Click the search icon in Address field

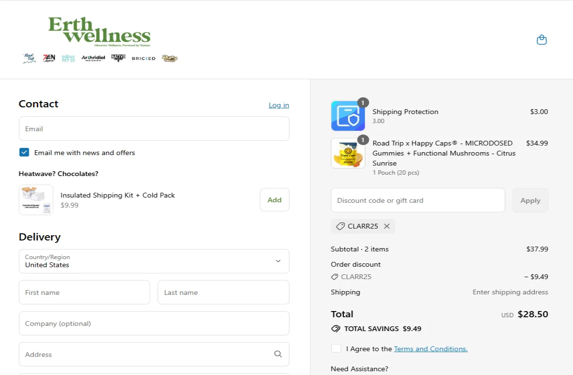pos(278,354)
